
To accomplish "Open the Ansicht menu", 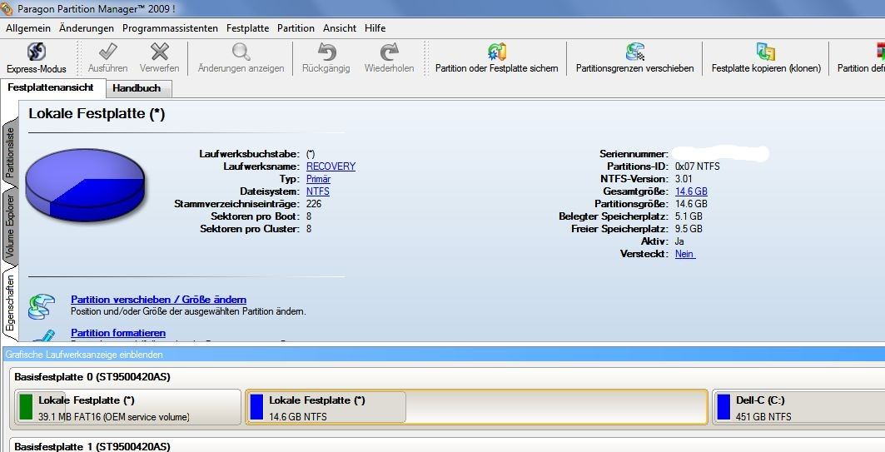I will click(339, 27).
